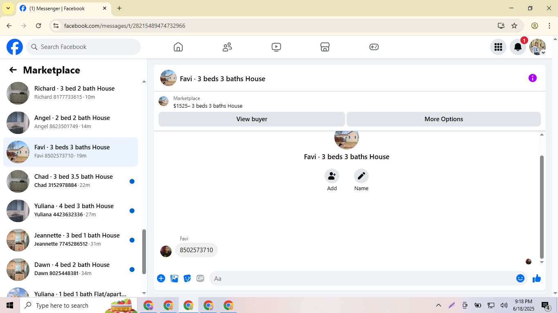Screen dimensions: 558x313
Task: Attach a file using the photo icon
Action: click(175, 278)
